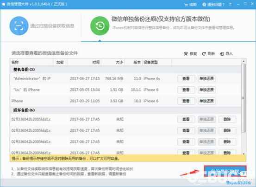Click the green backup restore clock icon

coord(100,26)
